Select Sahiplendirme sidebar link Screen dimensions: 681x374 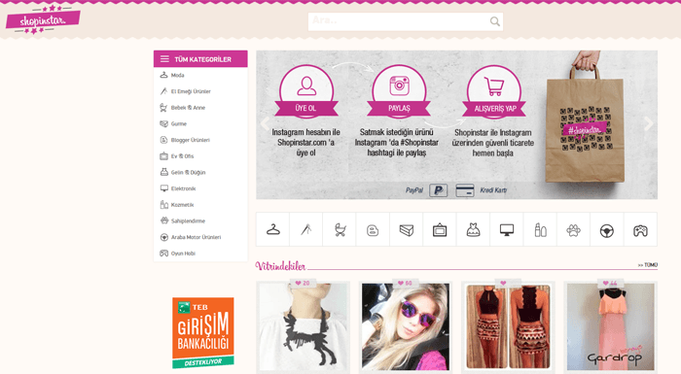click(x=183, y=221)
